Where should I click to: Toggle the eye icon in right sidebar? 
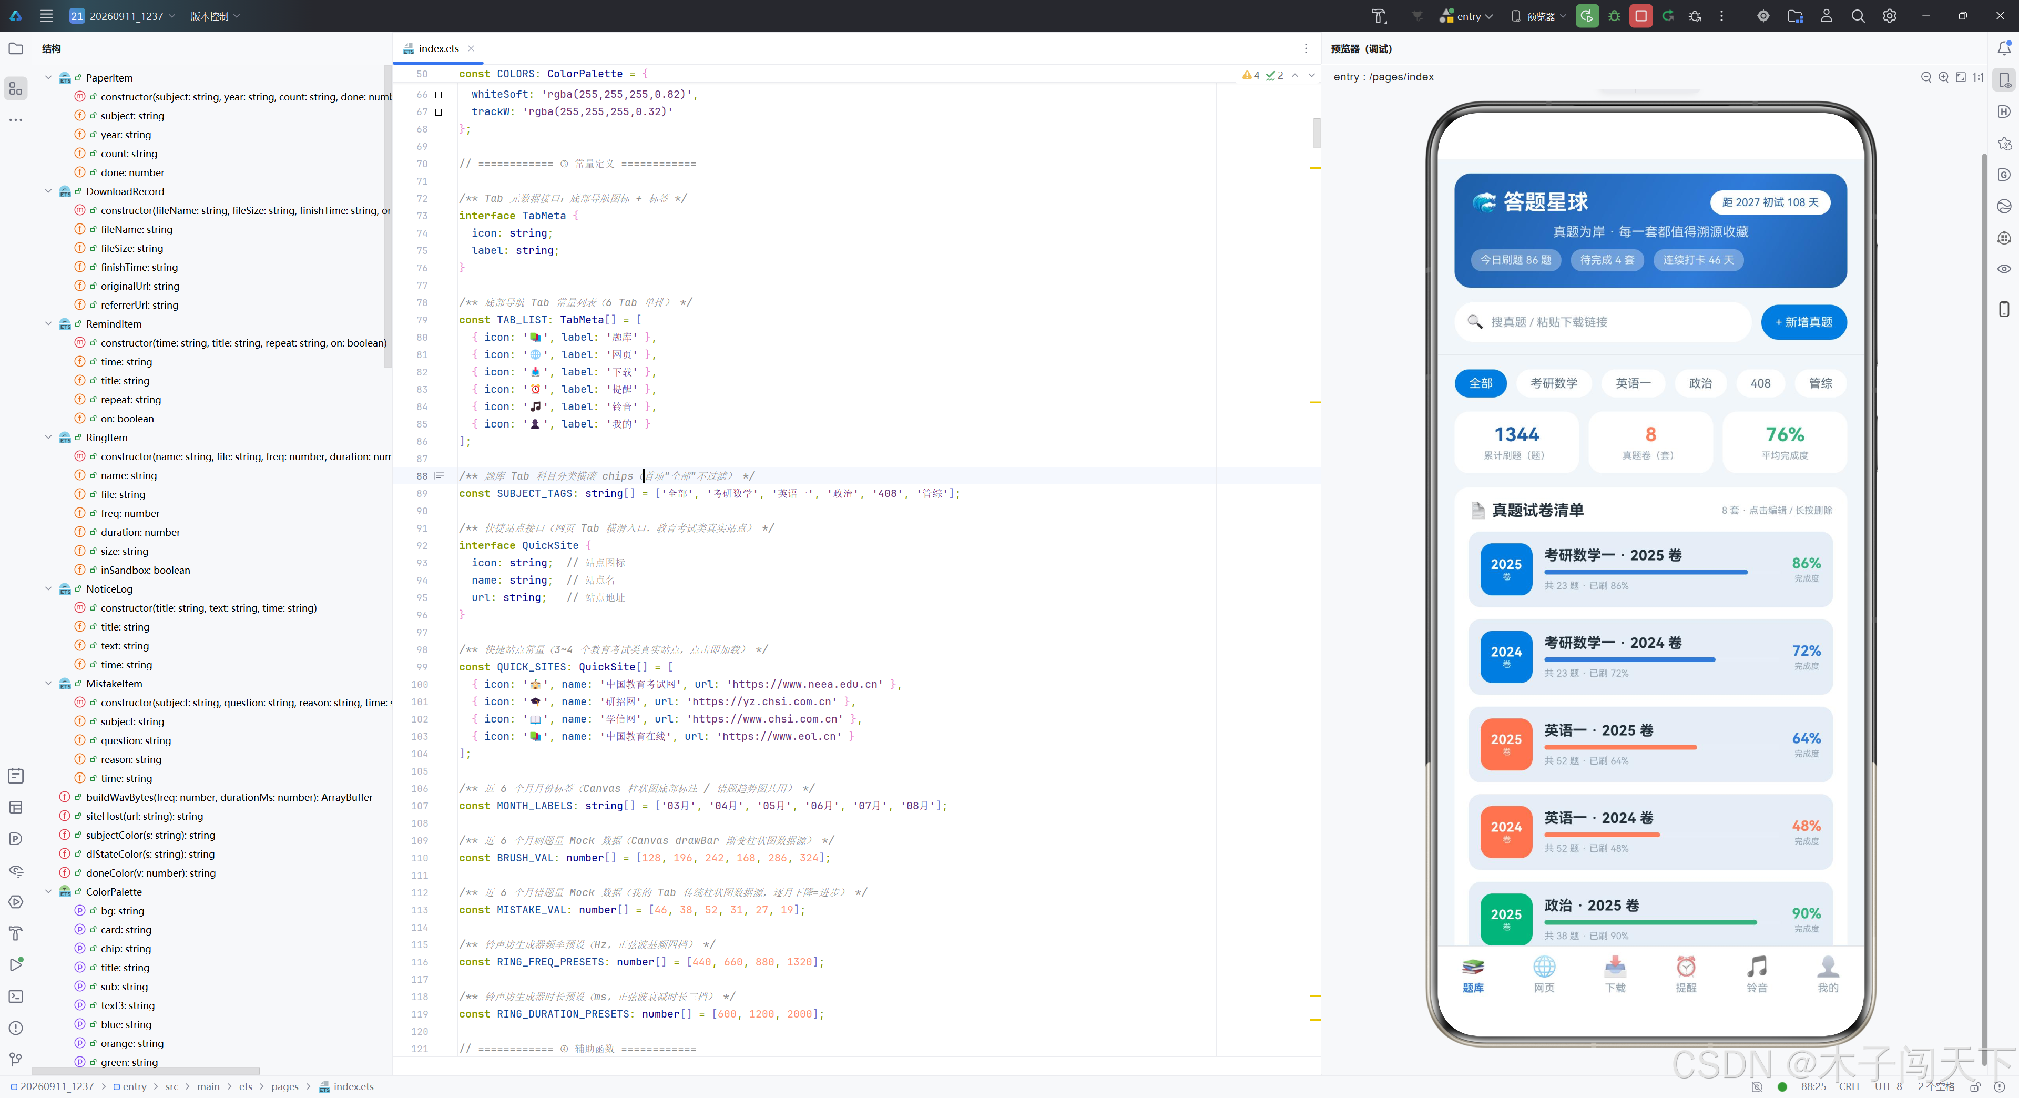[2004, 269]
